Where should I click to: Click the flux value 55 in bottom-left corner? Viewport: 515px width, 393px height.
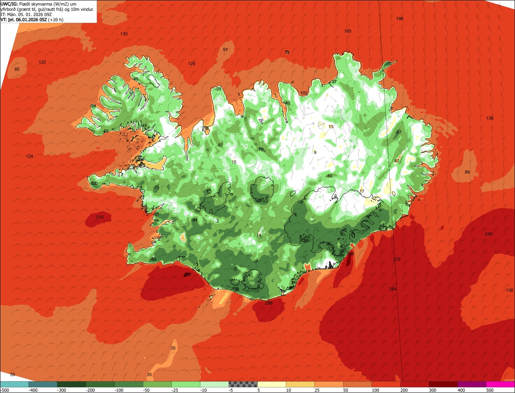click(12, 375)
